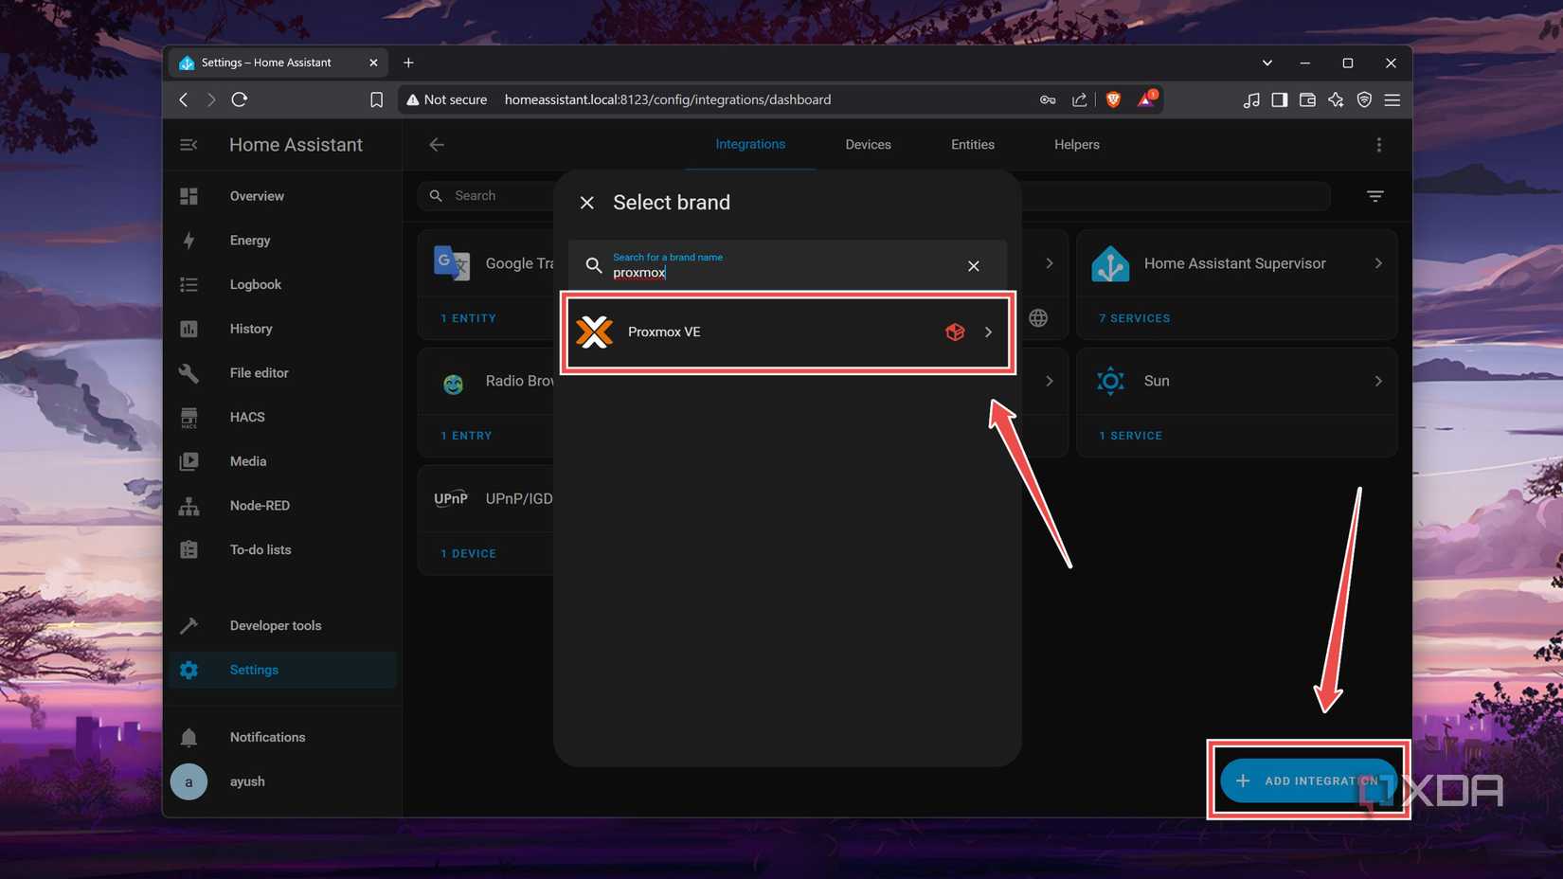This screenshot has width=1563, height=879.
Task: Switch to the Integrations tab
Action: 750,144
